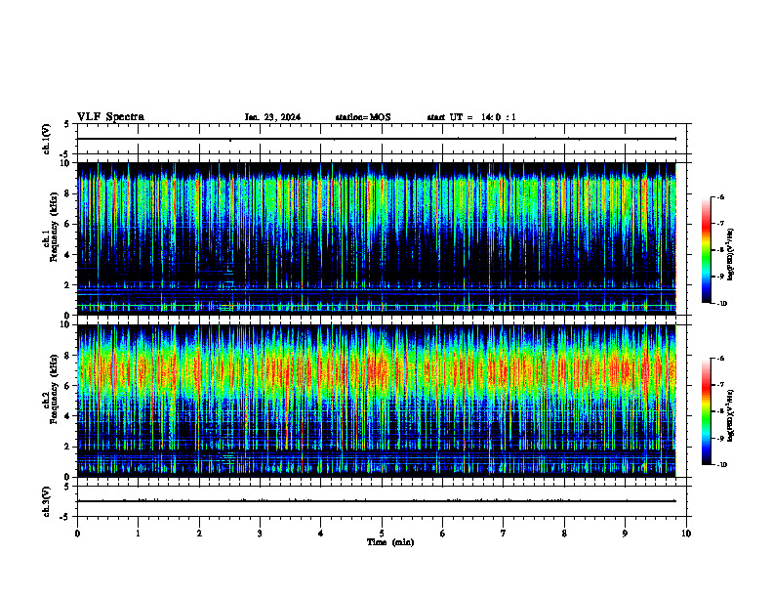Viewport: 773px width, 598px height.
Task: Click the "VLF Spectra" plot title
Action: coord(110,116)
